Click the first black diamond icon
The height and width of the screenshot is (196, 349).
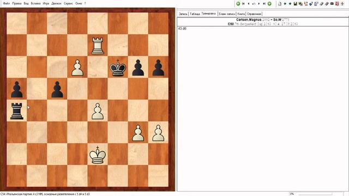click(x=285, y=4)
